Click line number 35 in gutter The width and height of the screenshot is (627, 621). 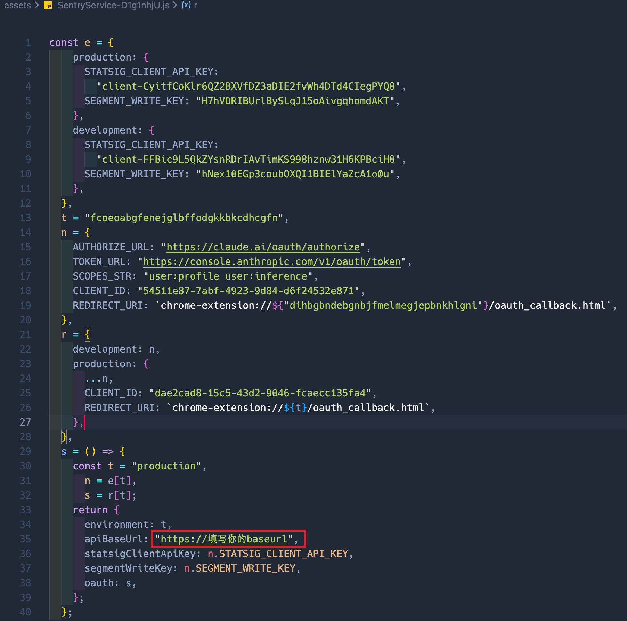pyautogui.click(x=25, y=539)
